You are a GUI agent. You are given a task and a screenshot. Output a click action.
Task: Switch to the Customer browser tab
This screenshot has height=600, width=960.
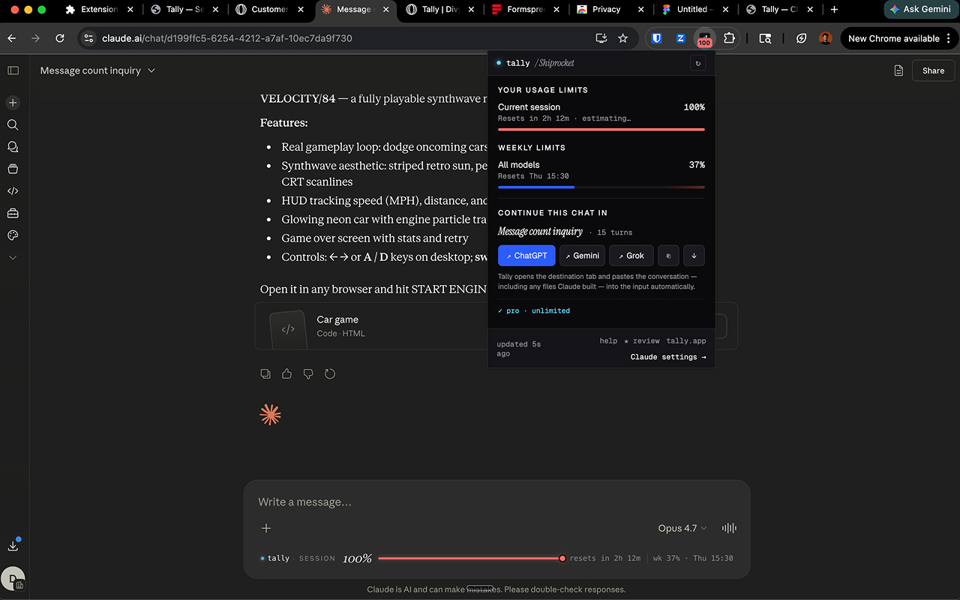(x=269, y=10)
